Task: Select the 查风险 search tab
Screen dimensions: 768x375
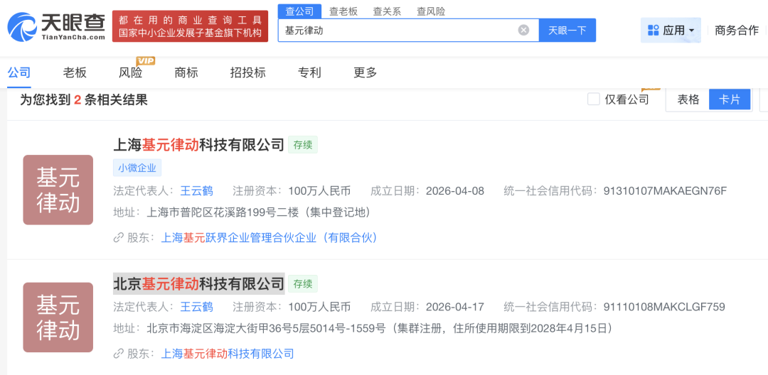Action: (431, 11)
